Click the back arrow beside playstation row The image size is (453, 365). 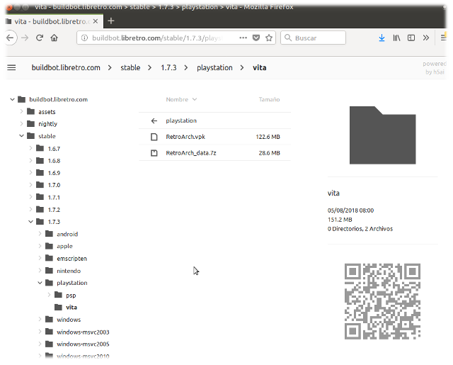tap(154, 120)
